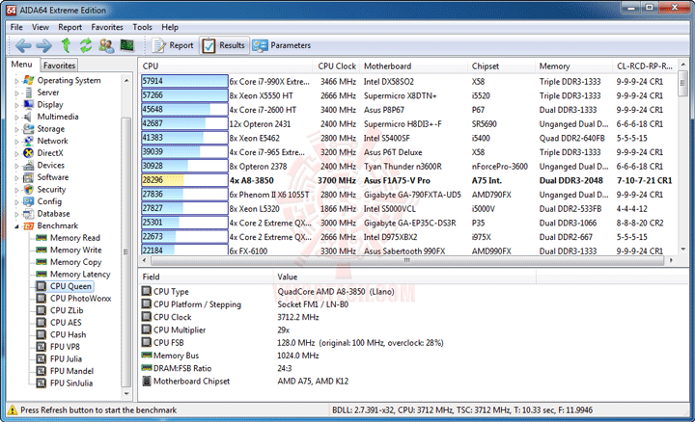This screenshot has height=422, width=695.
Task: Click the Field column header
Action: [x=206, y=277]
